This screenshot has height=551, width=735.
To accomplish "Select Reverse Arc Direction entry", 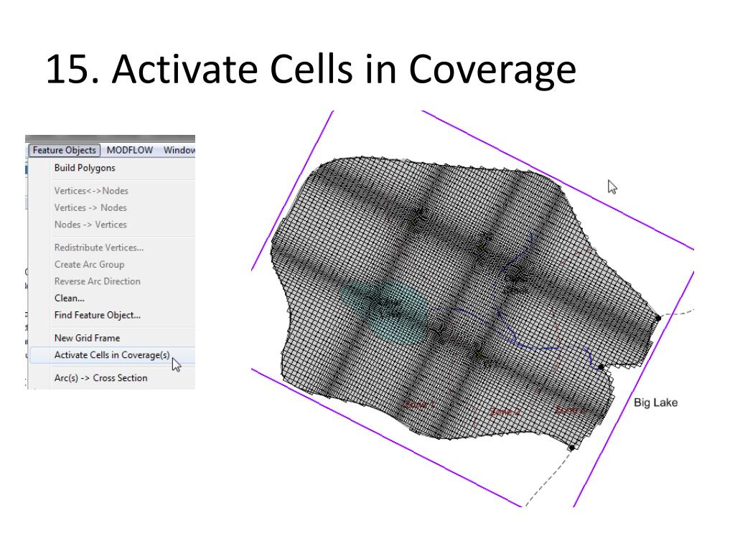I will (97, 281).
